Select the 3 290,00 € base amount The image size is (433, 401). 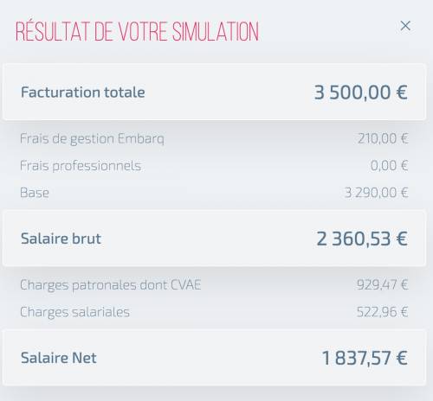tap(377, 193)
